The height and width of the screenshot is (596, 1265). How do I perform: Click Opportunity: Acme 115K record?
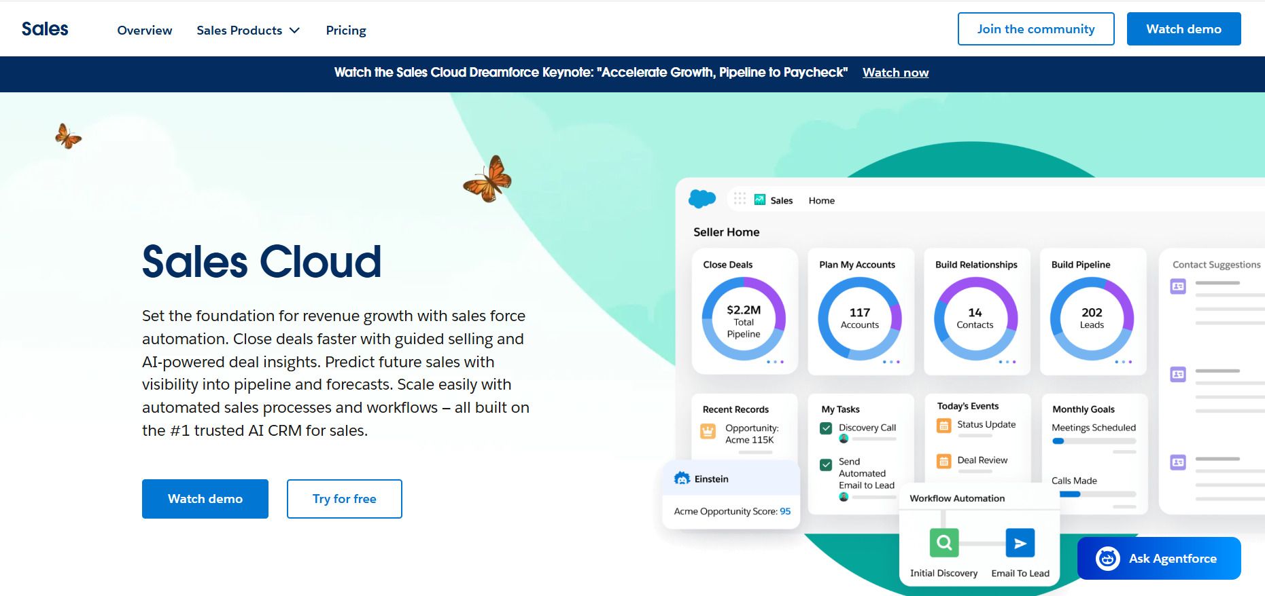pos(752,434)
